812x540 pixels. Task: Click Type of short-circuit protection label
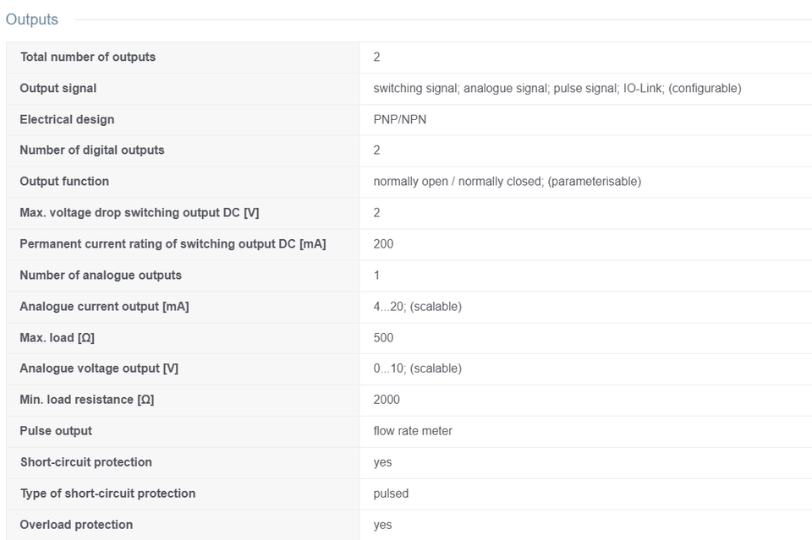107,494
